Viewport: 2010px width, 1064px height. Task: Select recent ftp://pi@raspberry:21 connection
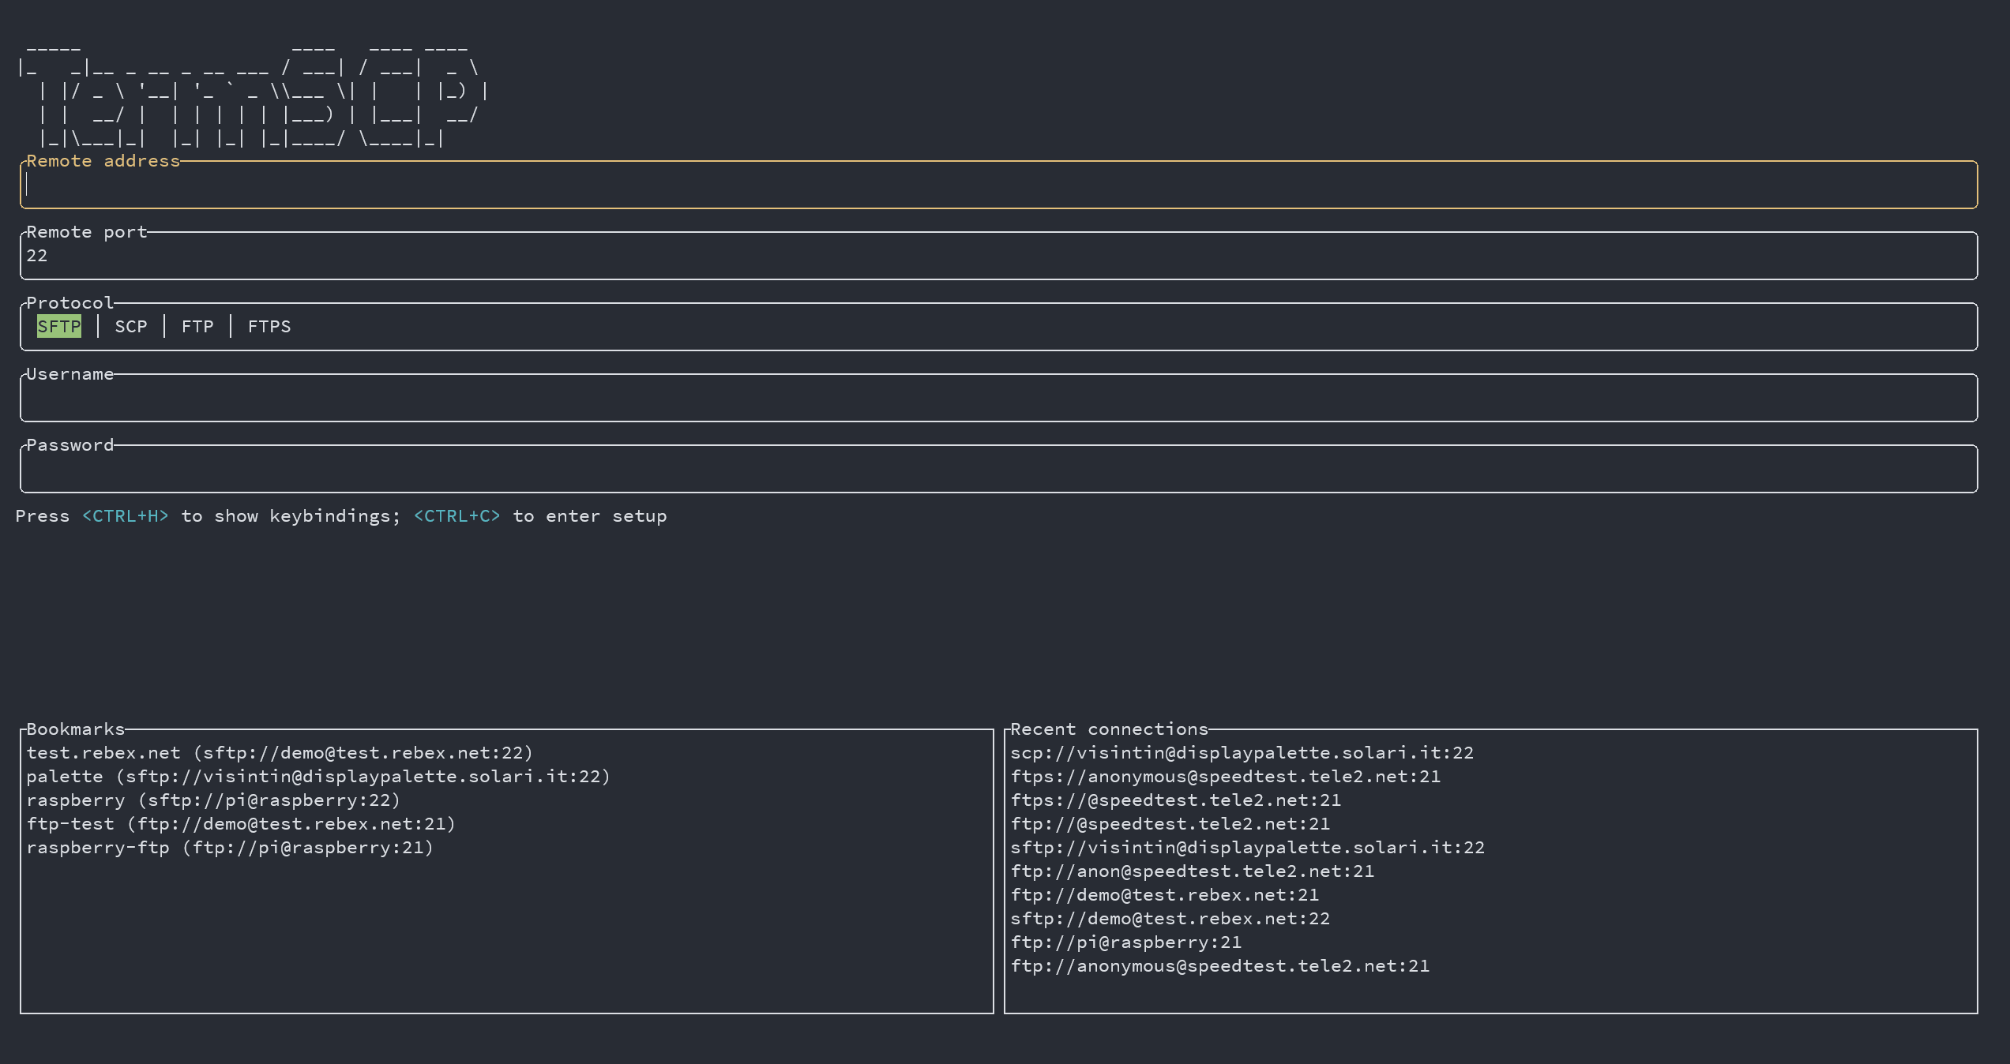[1125, 942]
